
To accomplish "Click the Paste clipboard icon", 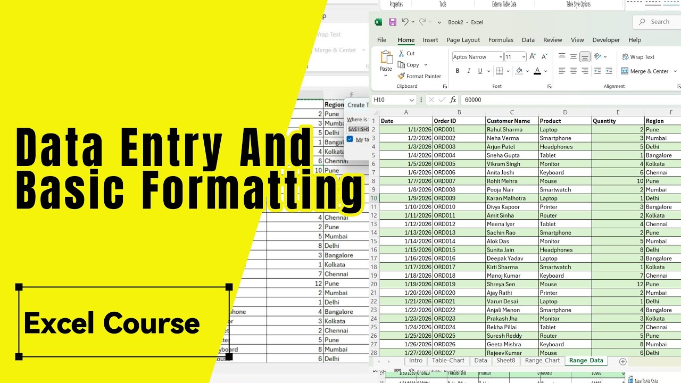I will 386,57.
